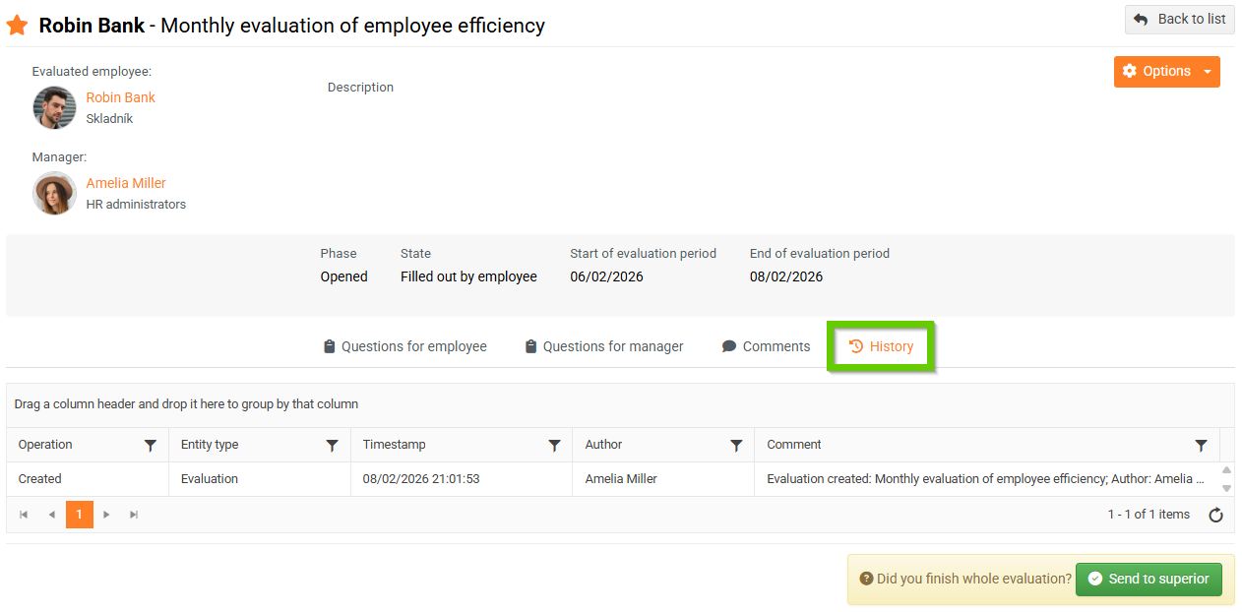Go to the last page of history

(135, 515)
